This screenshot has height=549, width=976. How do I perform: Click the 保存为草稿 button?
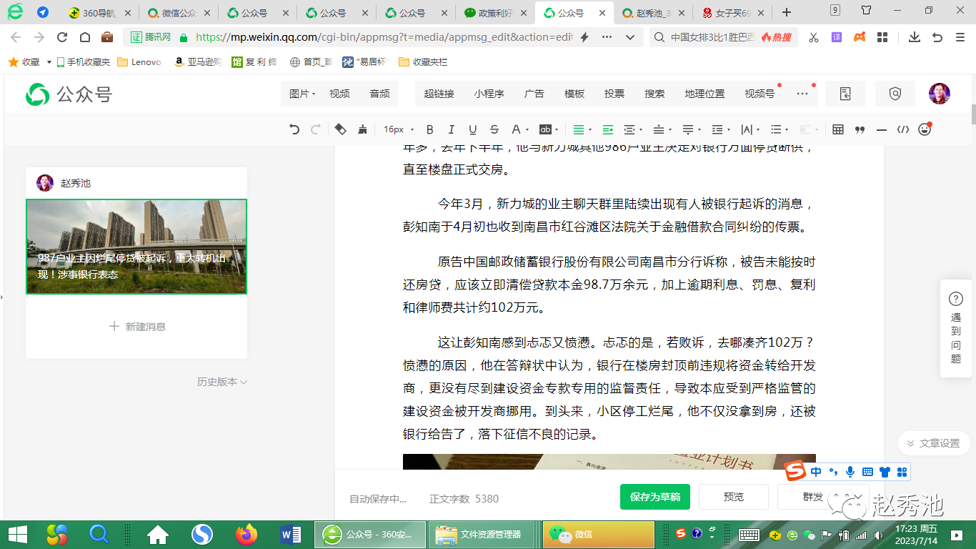coord(654,497)
